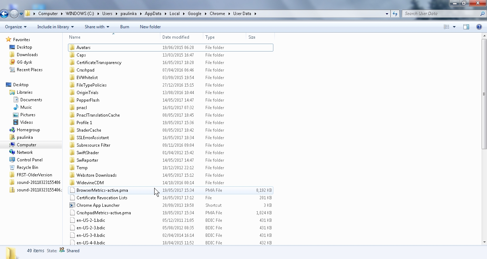Screen dimensions: 487x259
Task: Click the search magnifier icon
Action: click(x=482, y=14)
